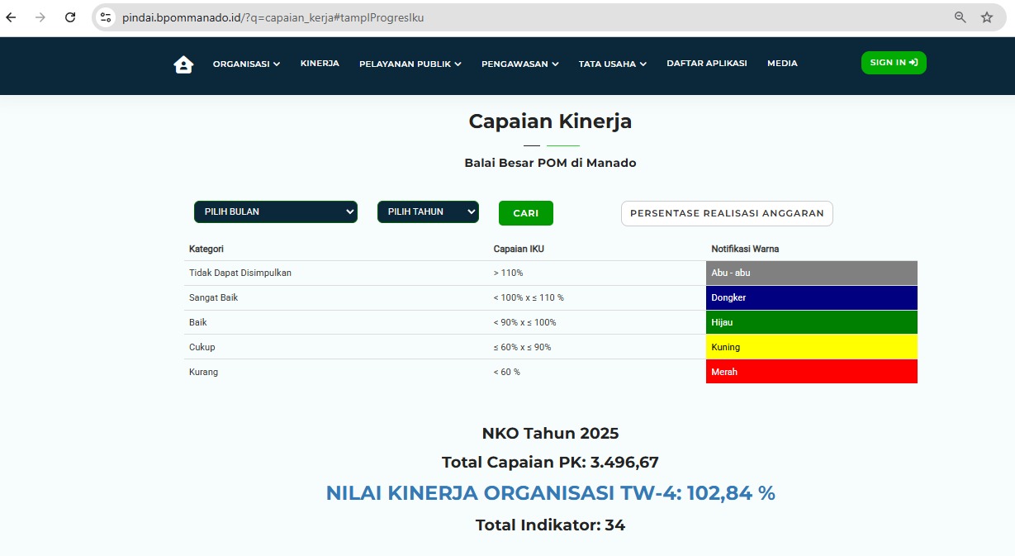The image size is (1015, 556).
Task: Open the browser zoom magnifier icon
Action: coord(960,17)
